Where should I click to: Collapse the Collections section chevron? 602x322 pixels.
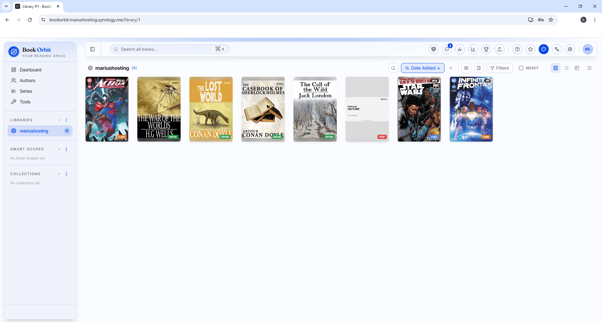(59, 174)
